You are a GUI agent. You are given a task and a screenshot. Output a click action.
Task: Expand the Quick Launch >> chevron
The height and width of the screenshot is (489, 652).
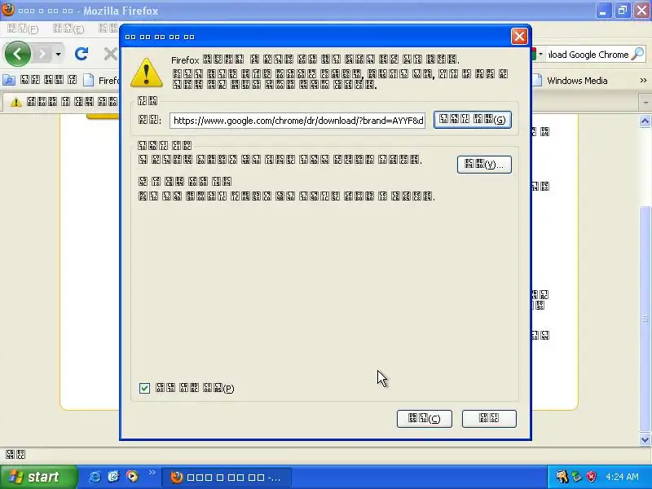(x=152, y=473)
